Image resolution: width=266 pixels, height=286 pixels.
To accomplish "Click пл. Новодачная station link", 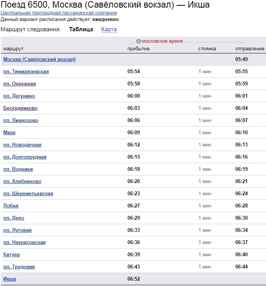I will [22, 145].
